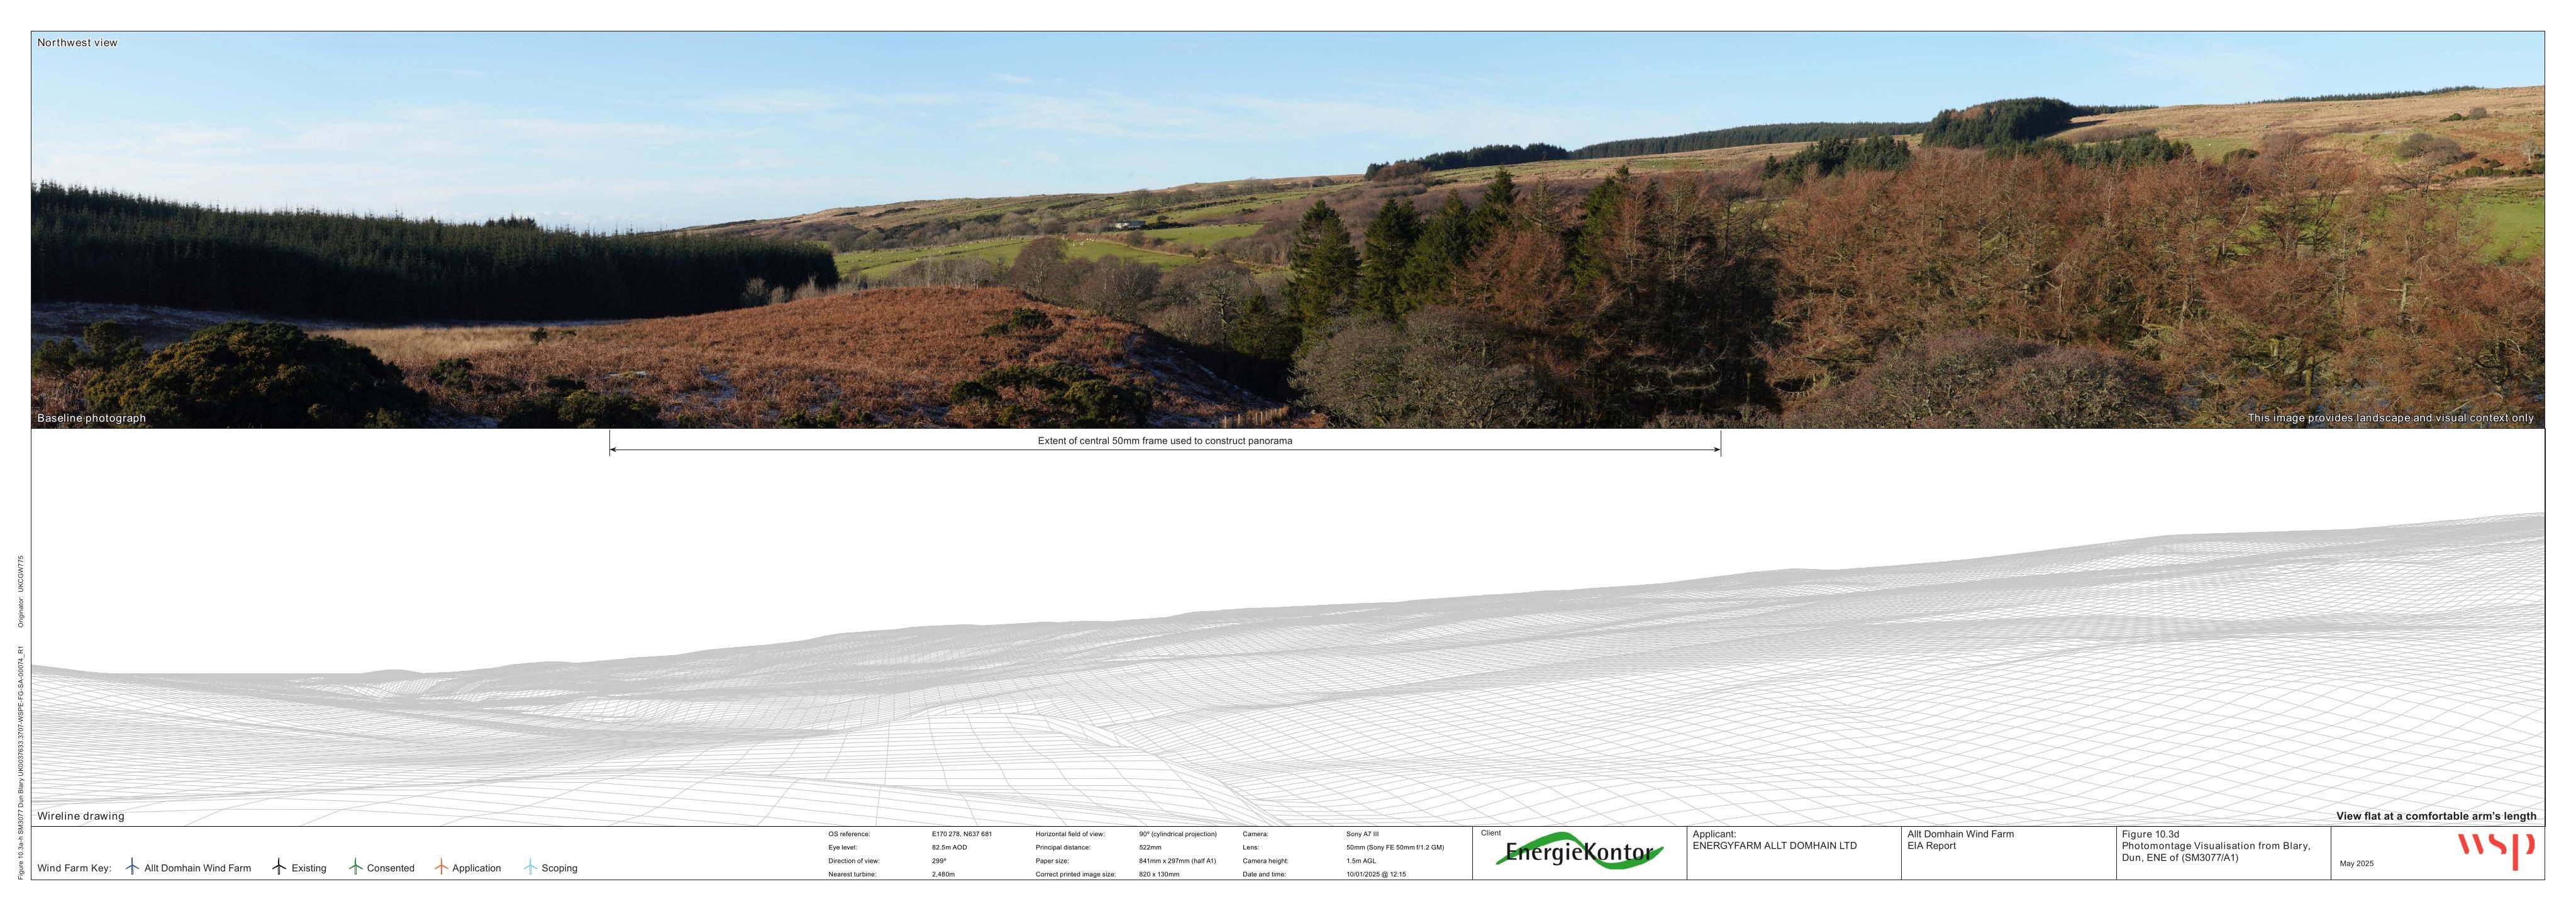
Task: Click 'Extent of central 50mm frame' annotation text
Action: click(x=1165, y=441)
